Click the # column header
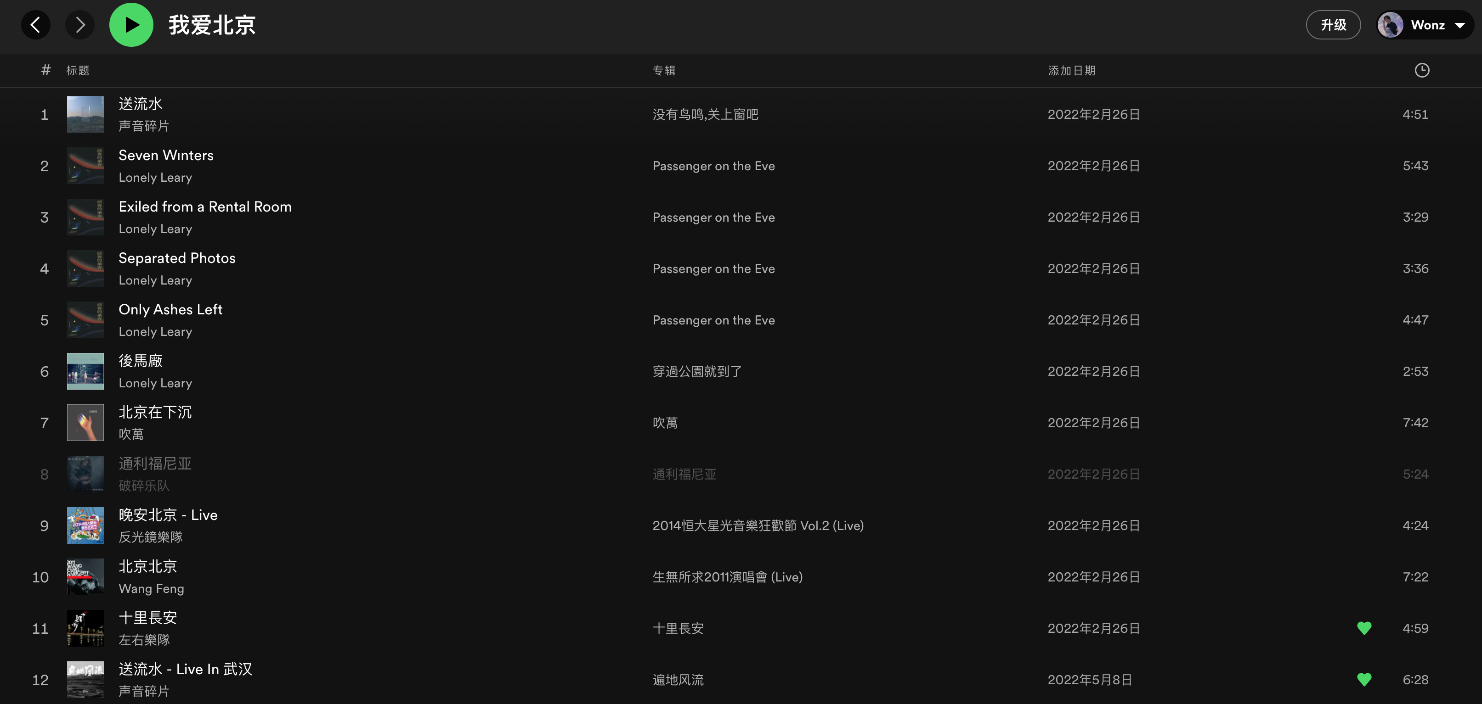The image size is (1482, 704). click(x=45, y=70)
